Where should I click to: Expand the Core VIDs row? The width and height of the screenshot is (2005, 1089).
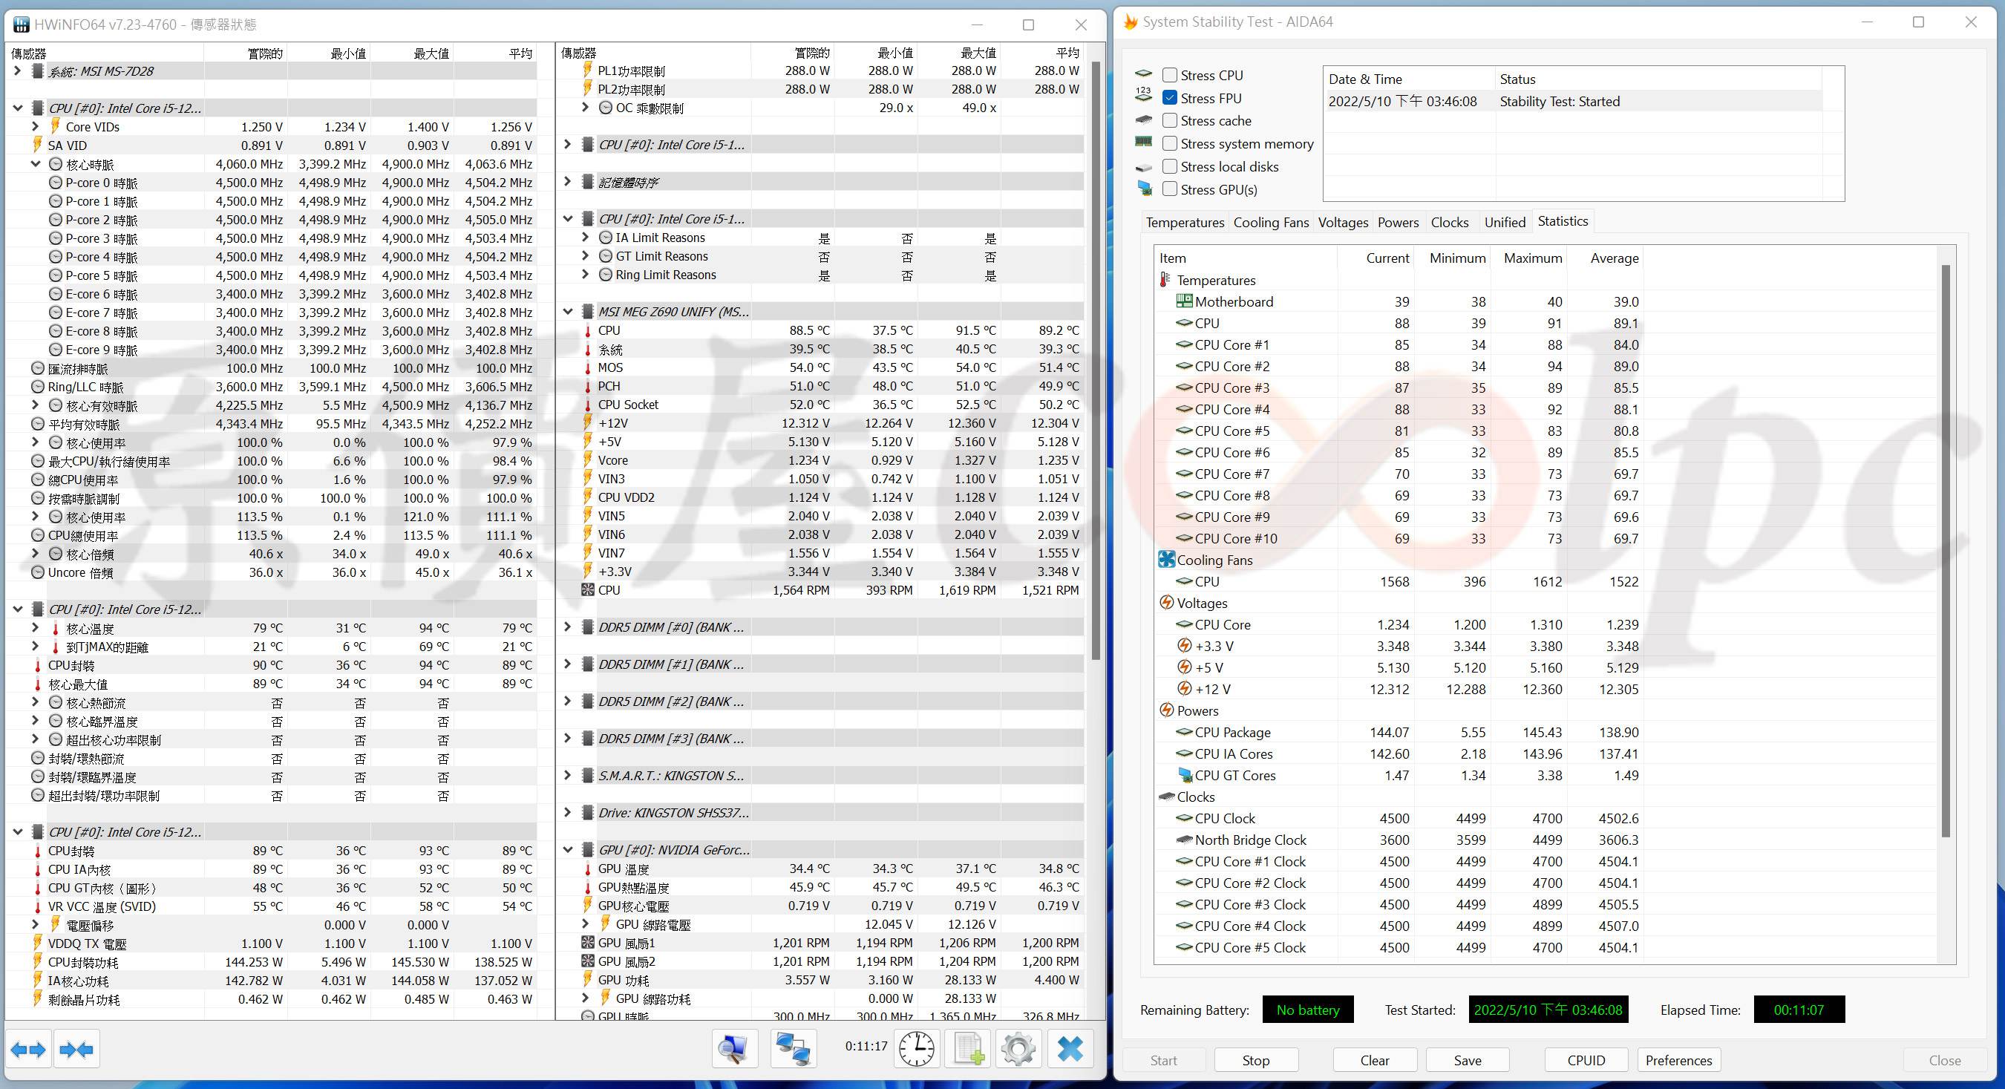35,126
